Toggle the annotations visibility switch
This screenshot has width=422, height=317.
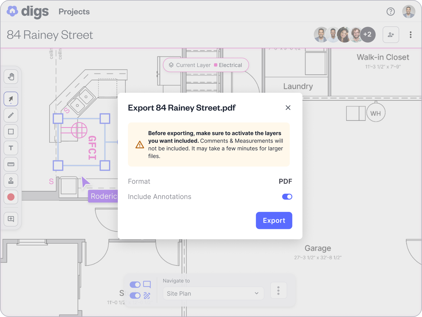click(x=135, y=295)
